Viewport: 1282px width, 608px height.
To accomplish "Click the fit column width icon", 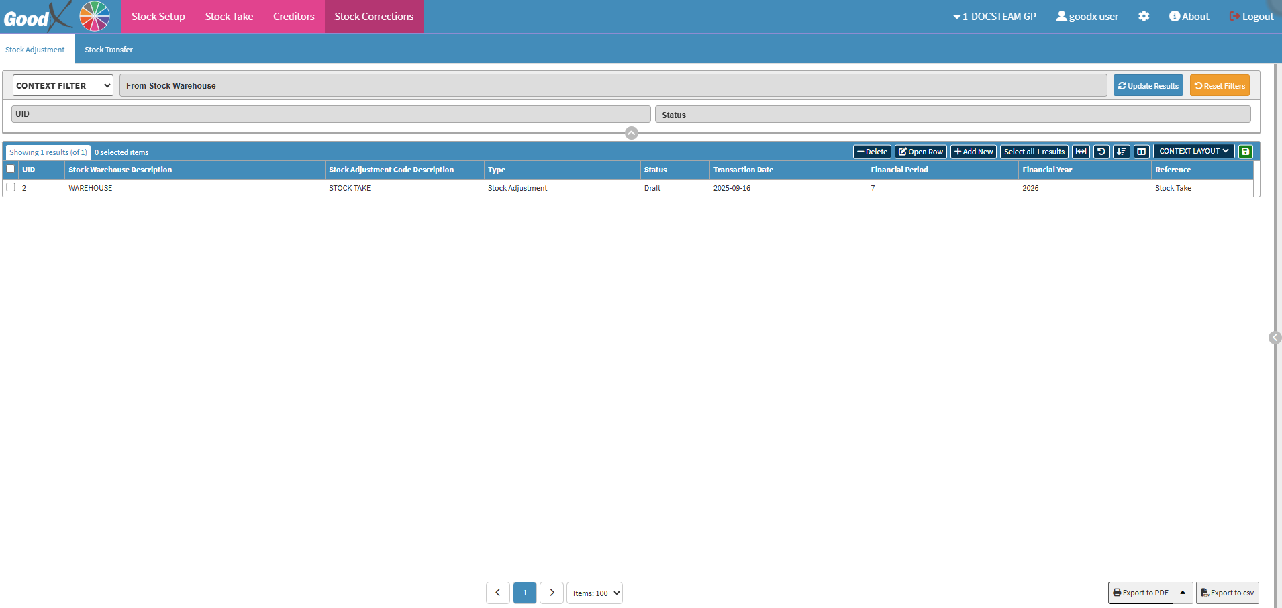I will click(x=1081, y=152).
